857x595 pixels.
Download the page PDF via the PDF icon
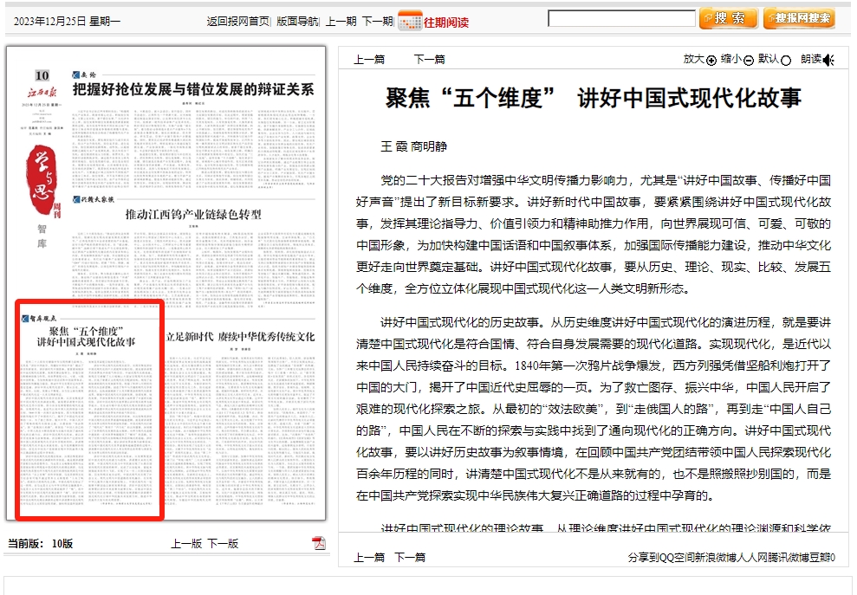click(x=319, y=543)
